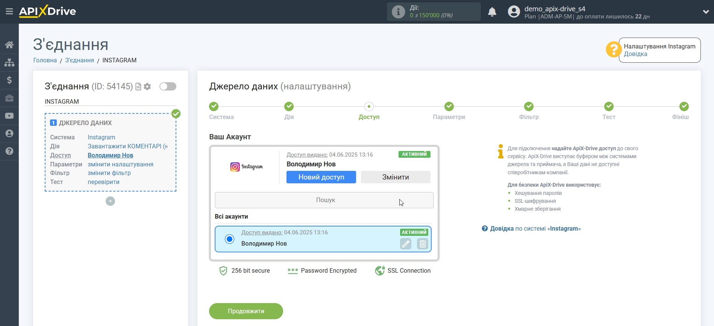
Task: Click the Instagram logo in account card
Action: (x=246, y=167)
